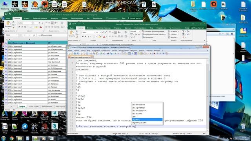Image resolution: width=251 pixels, height=141 pixels.
Task: Click Percent Style in front Excel ribbon
Action: (x=136, y=34)
